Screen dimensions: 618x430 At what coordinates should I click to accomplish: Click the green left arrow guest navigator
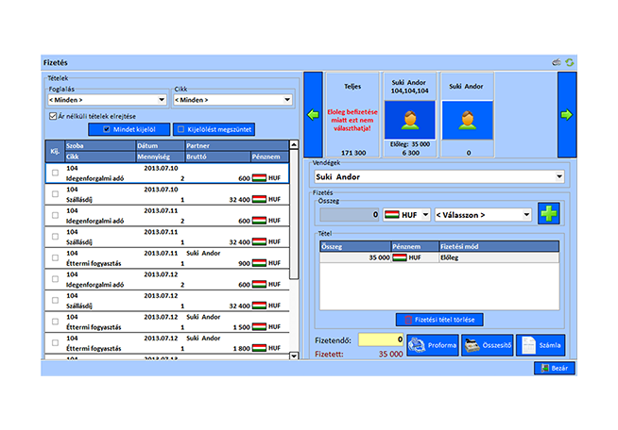pos(313,115)
